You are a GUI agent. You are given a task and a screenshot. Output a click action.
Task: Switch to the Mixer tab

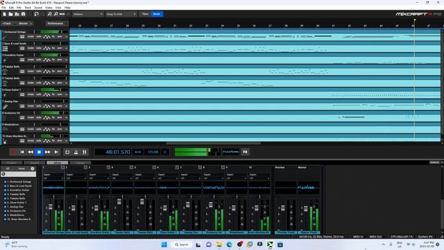pos(57,162)
